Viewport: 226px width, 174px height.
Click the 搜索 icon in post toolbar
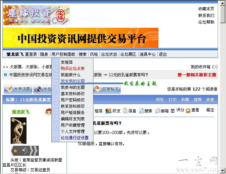pyautogui.click(x=141, y=111)
